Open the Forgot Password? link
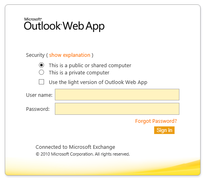The height and width of the screenshot is (180, 205). (x=156, y=121)
